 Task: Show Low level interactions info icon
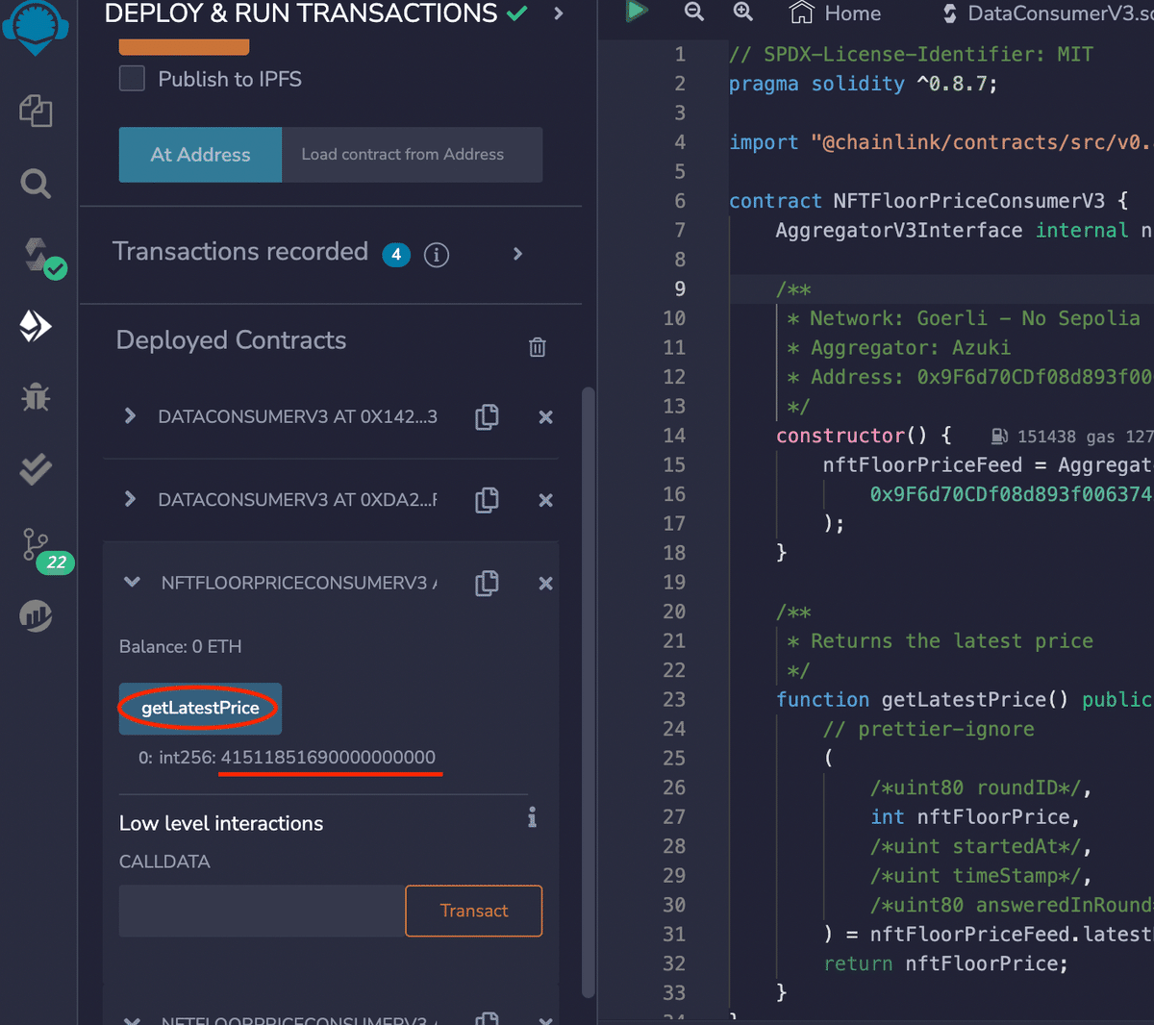coord(532,817)
